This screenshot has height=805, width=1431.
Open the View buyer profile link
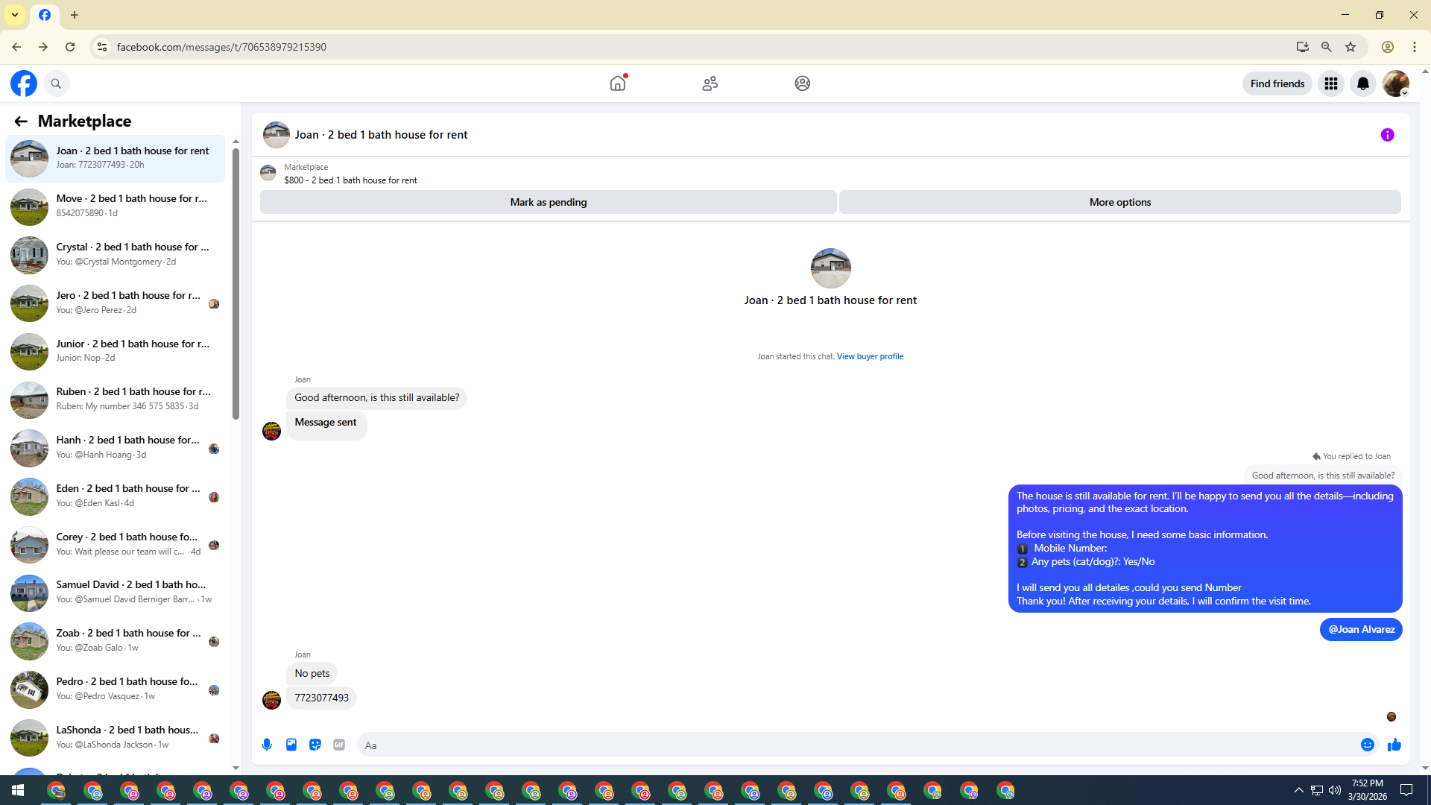tap(869, 356)
